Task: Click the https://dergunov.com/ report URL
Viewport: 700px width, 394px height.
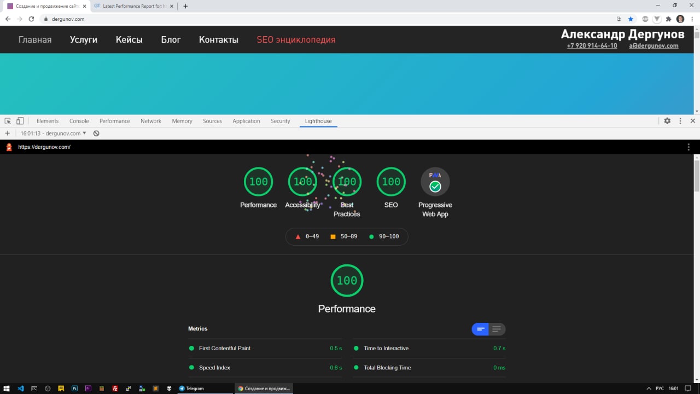Action: 44,147
